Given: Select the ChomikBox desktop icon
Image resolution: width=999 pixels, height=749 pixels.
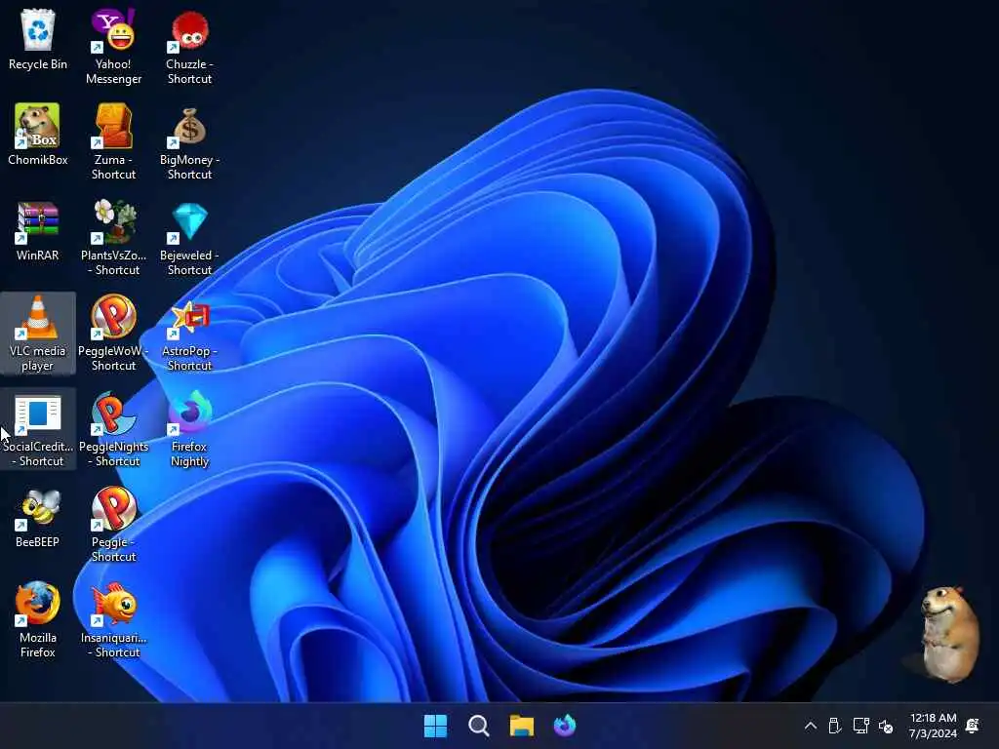Looking at the screenshot, I should coord(38,135).
